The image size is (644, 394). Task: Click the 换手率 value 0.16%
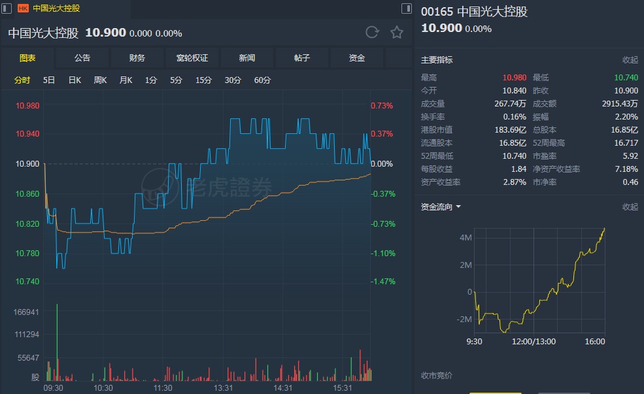coord(515,117)
